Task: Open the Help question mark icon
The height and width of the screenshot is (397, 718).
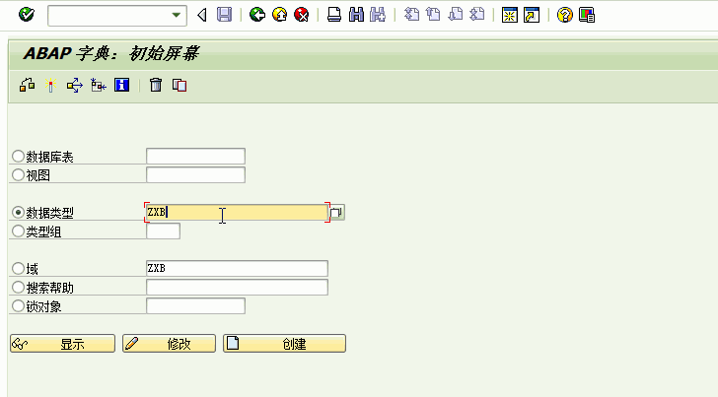Action: click(x=564, y=15)
